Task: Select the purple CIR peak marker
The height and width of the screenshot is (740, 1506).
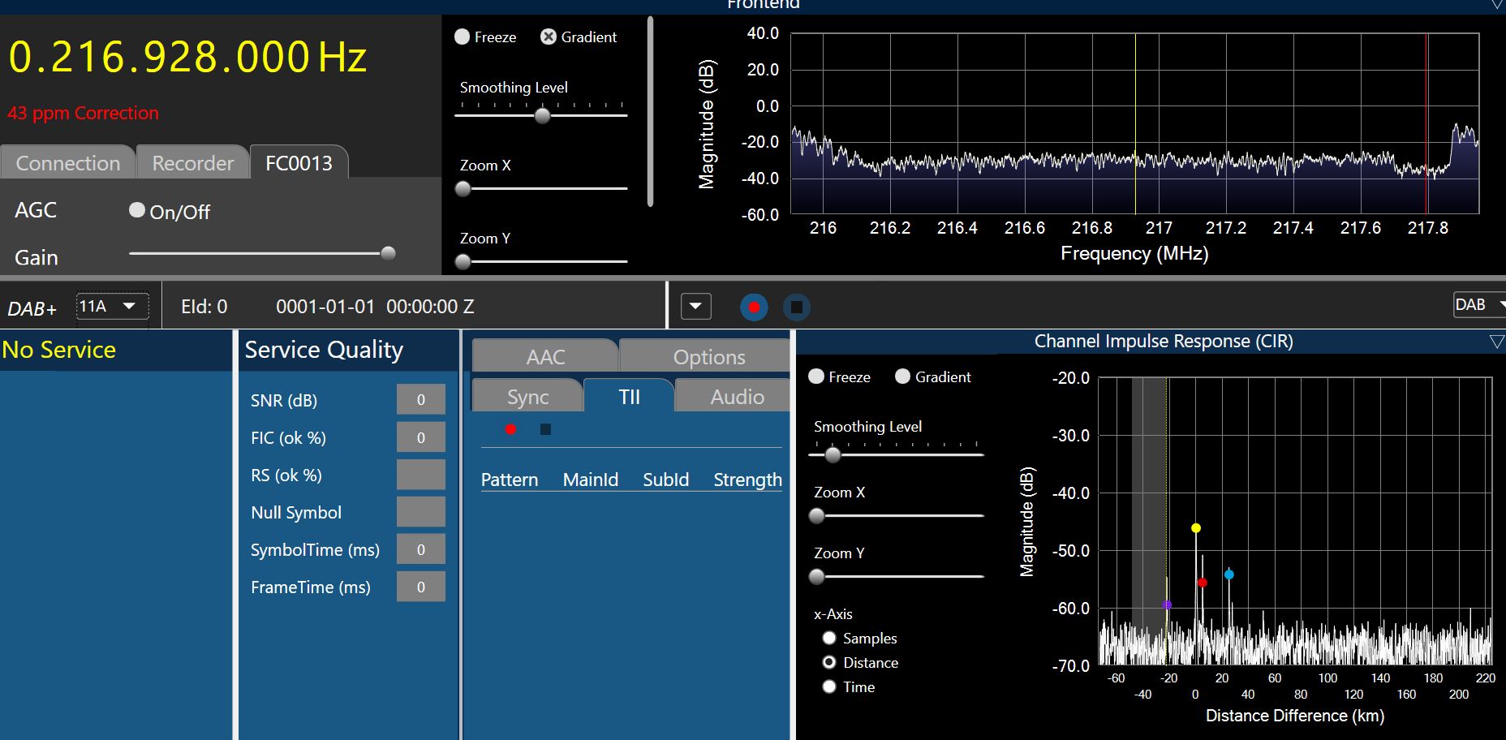Action: (x=1167, y=604)
